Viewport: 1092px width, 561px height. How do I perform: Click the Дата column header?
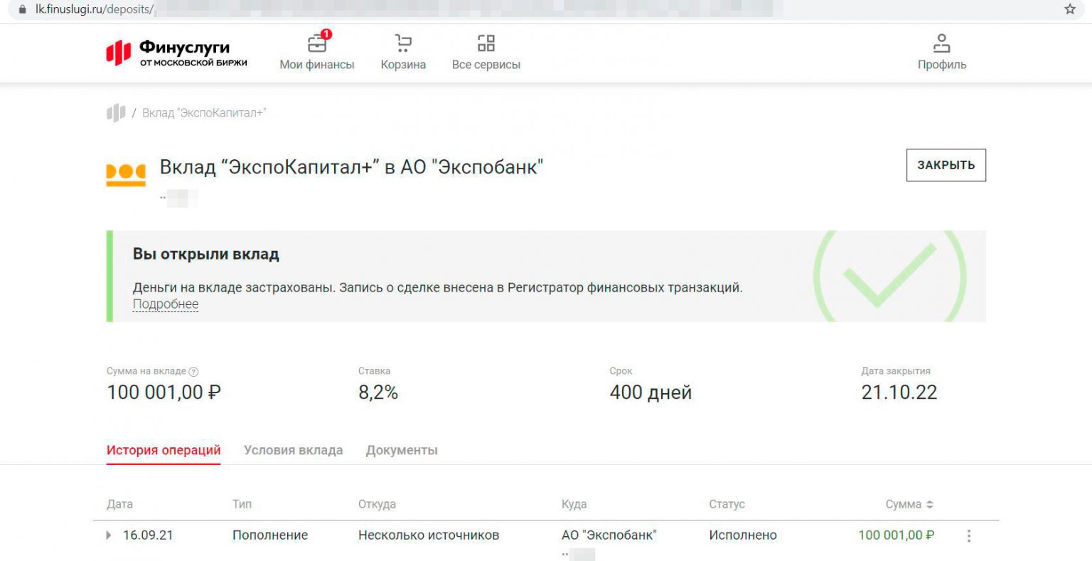click(x=119, y=504)
